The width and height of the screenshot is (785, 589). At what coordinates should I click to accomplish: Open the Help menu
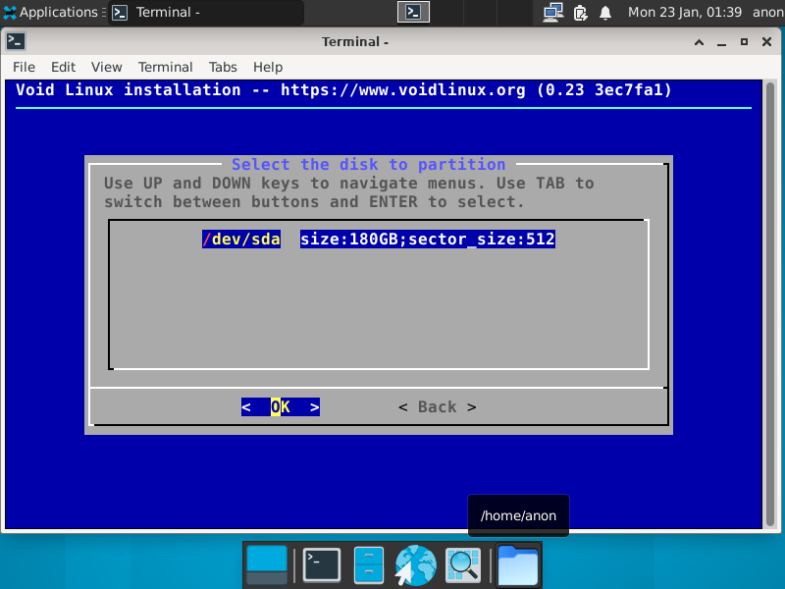[x=268, y=67]
